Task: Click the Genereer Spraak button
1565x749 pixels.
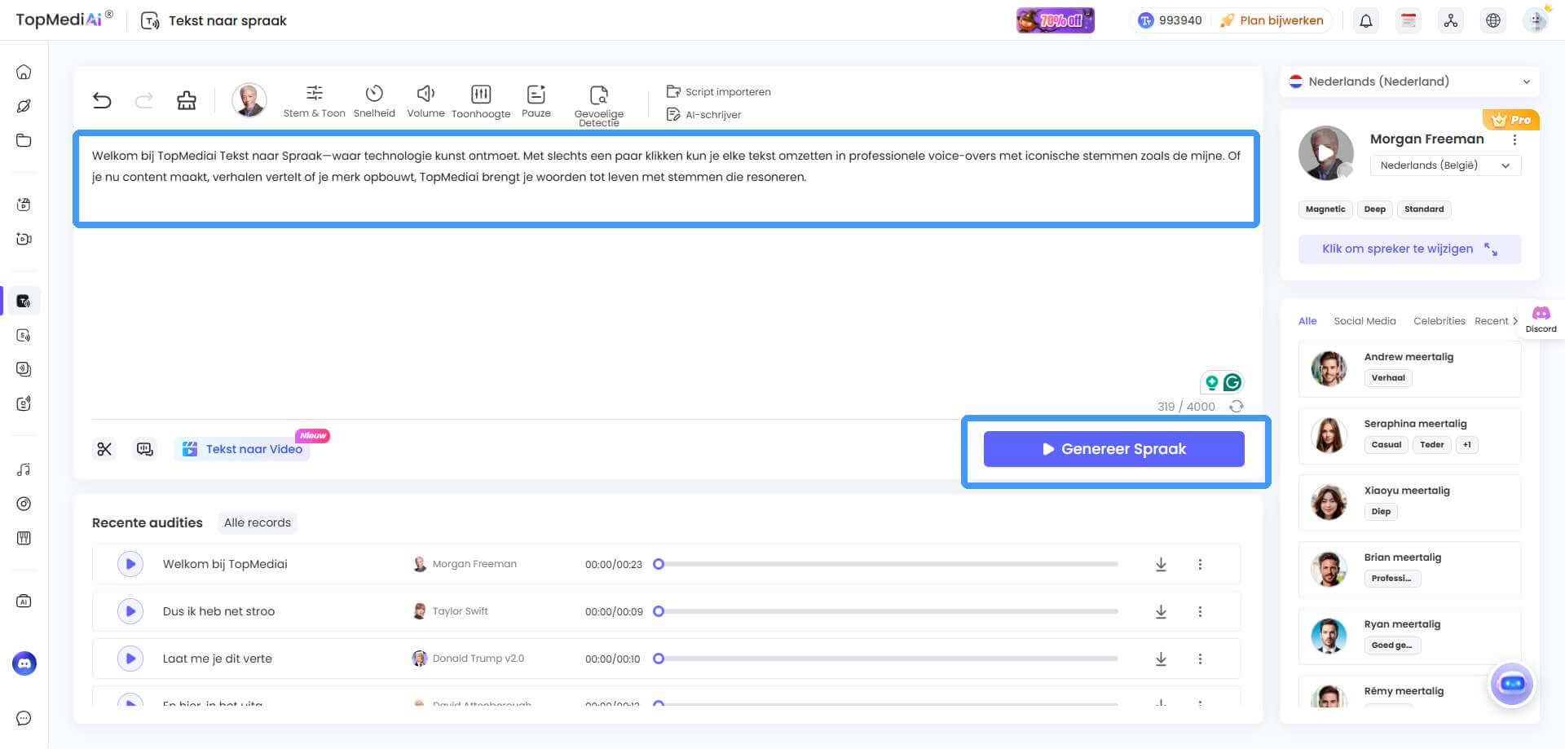Action: tap(1113, 449)
